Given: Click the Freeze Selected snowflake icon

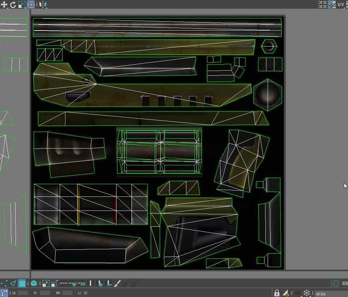Looking at the screenshot, I should click(x=306, y=293).
